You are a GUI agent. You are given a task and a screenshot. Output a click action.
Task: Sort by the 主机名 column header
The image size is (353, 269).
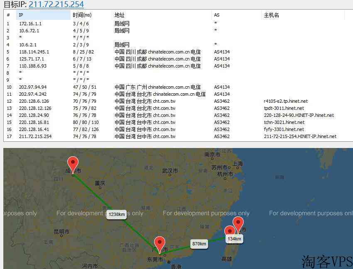coord(303,15)
